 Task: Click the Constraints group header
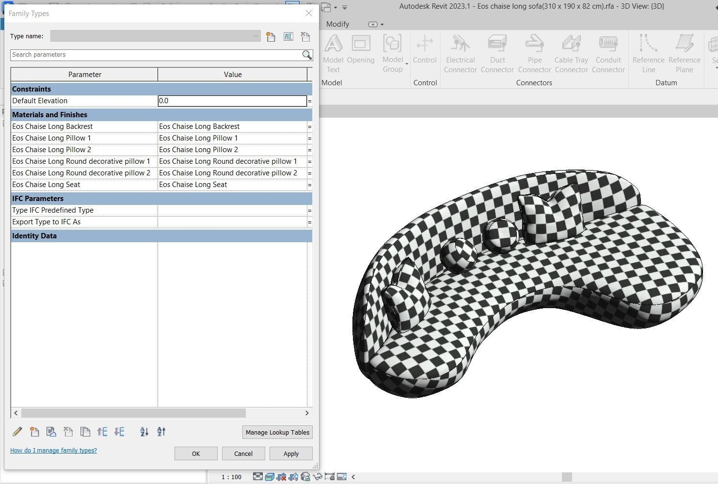pos(161,89)
